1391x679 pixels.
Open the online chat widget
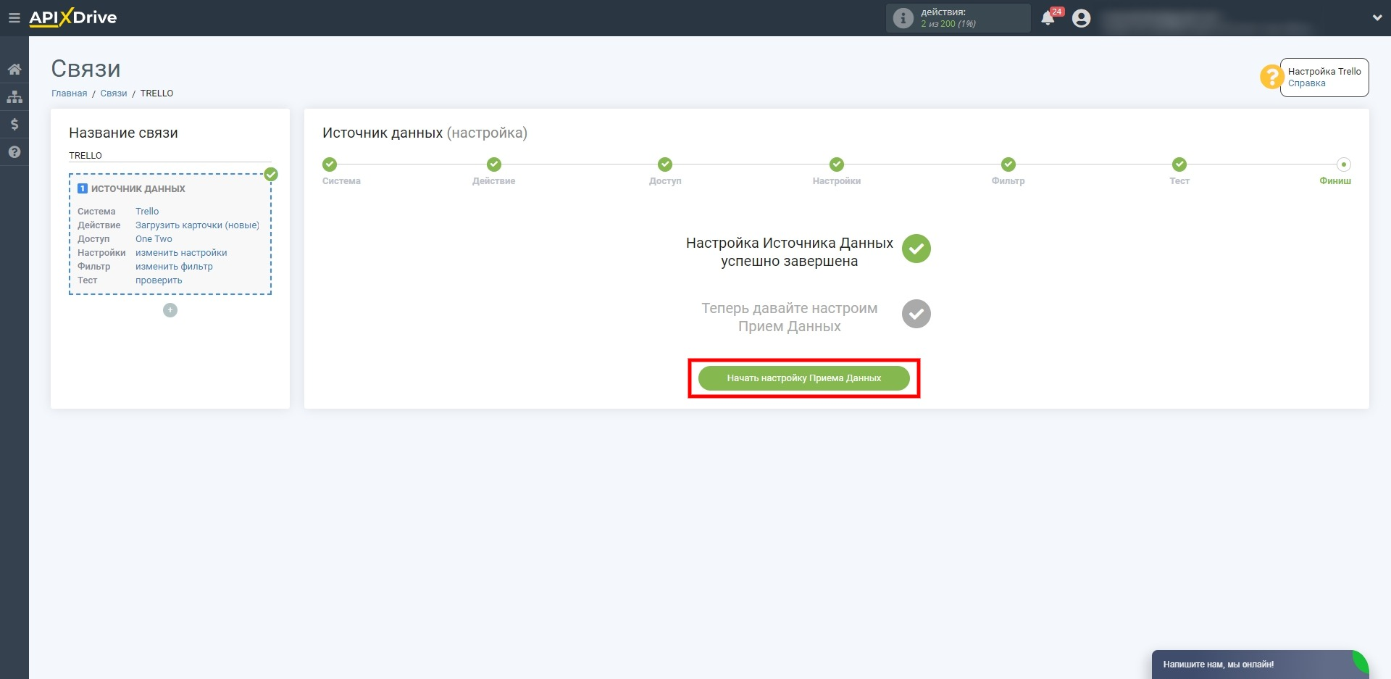1253,664
